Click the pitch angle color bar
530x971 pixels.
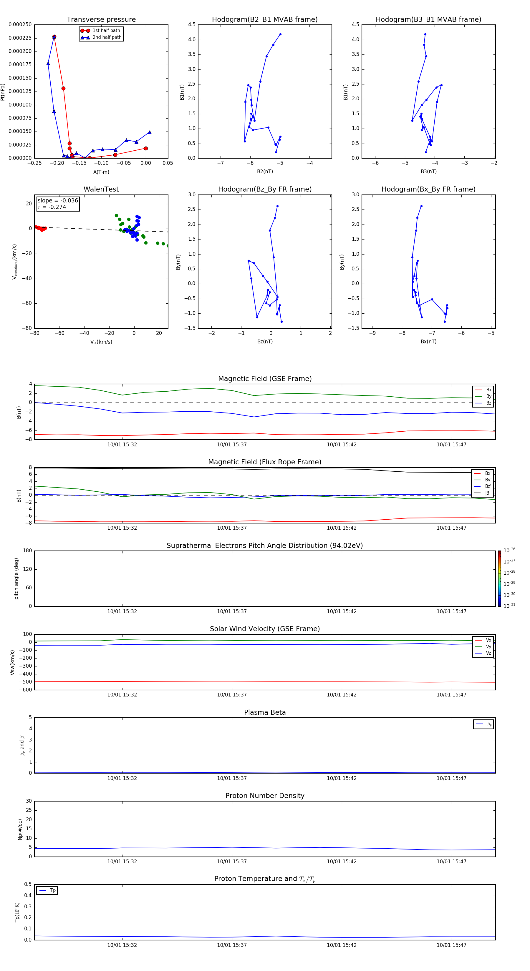point(499,578)
